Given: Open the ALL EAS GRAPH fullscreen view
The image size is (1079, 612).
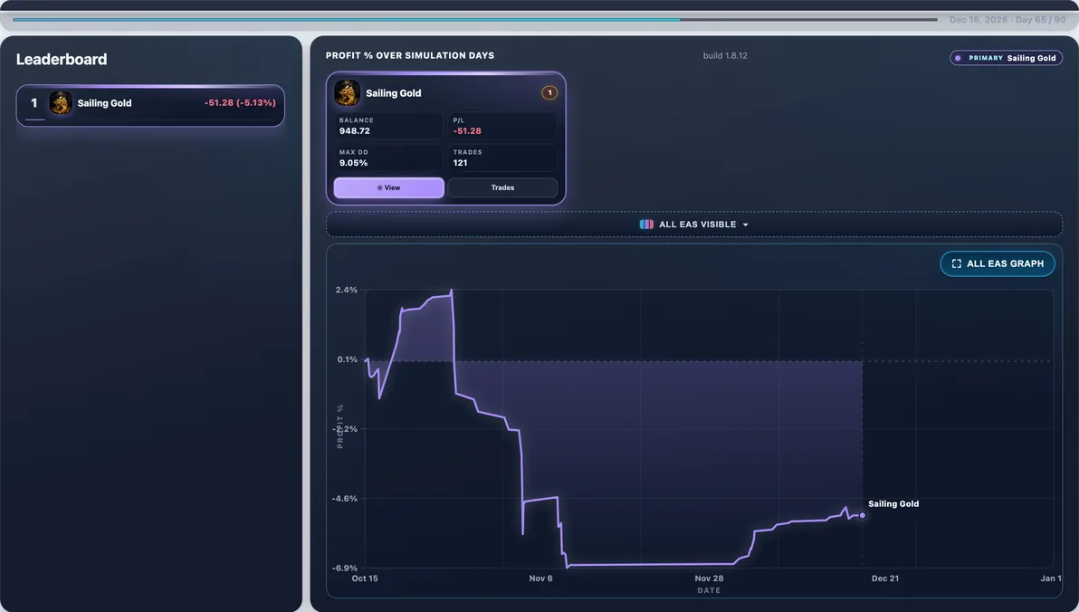Looking at the screenshot, I should [x=998, y=263].
